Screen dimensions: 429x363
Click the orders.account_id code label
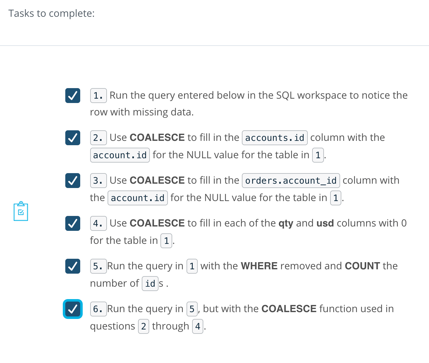[x=290, y=180]
